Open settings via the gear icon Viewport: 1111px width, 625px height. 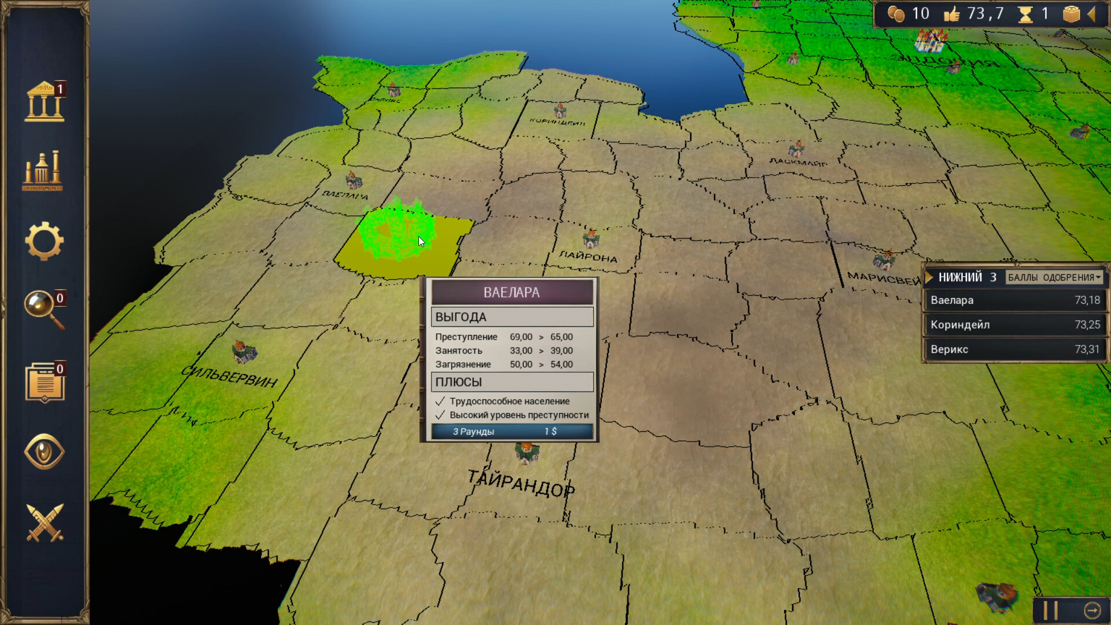pyautogui.click(x=44, y=241)
